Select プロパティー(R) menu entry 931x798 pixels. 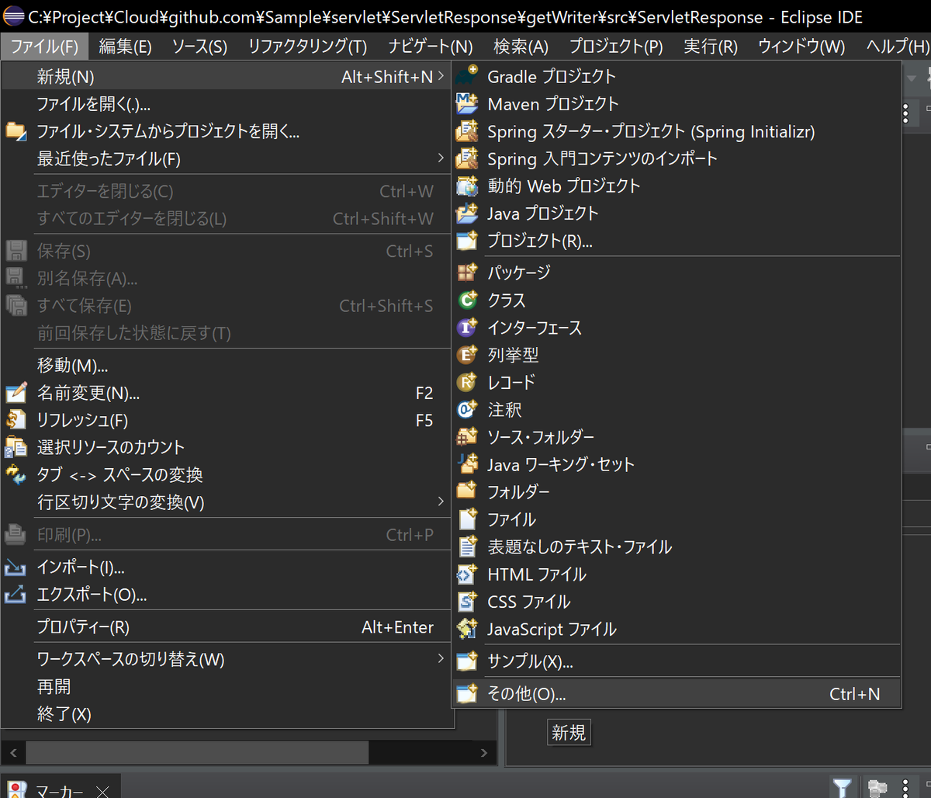tap(227, 627)
